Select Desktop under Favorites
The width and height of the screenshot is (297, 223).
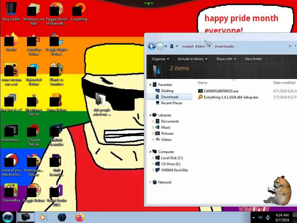167,91
